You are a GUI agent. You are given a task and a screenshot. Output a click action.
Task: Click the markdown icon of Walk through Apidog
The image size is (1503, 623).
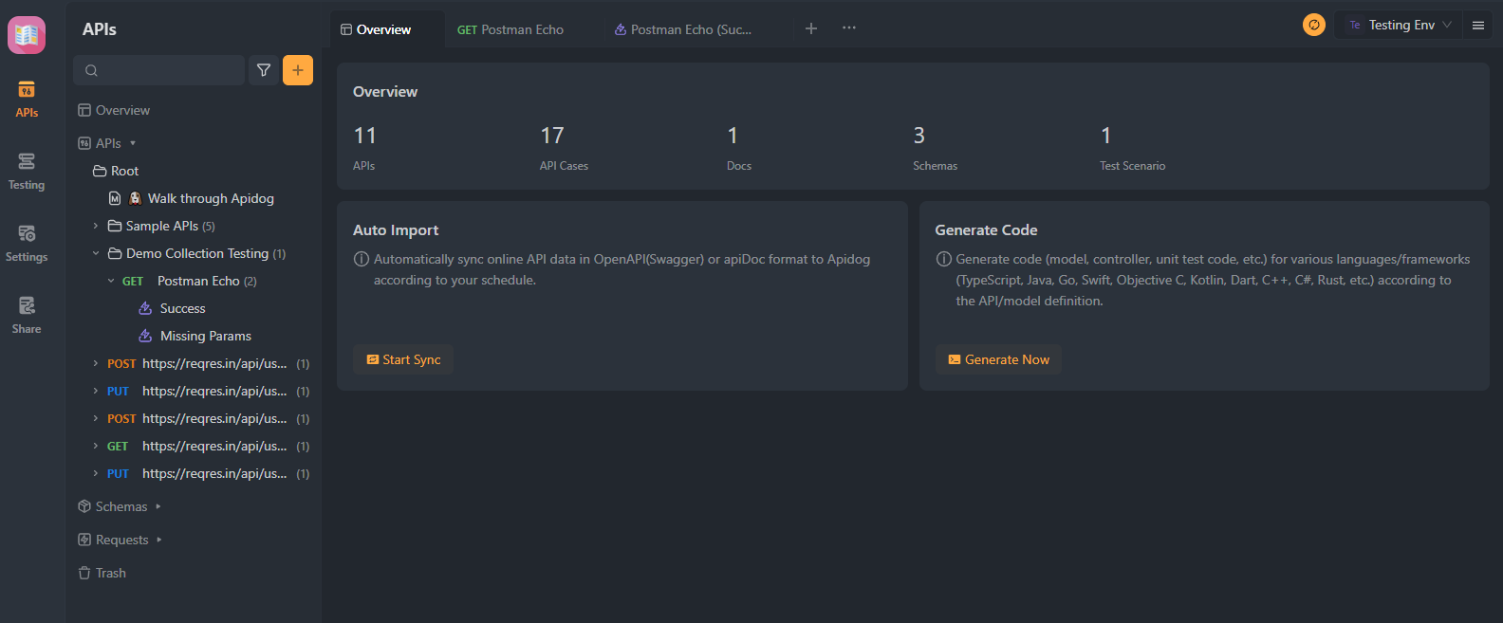click(115, 198)
